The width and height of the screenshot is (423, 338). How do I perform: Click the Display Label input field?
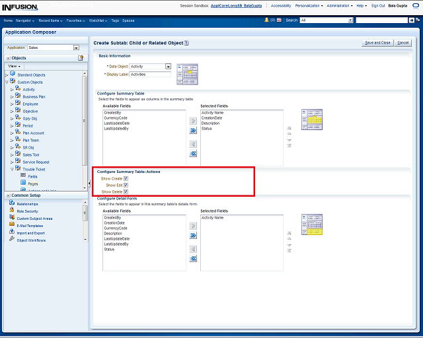pyautogui.click(x=150, y=75)
